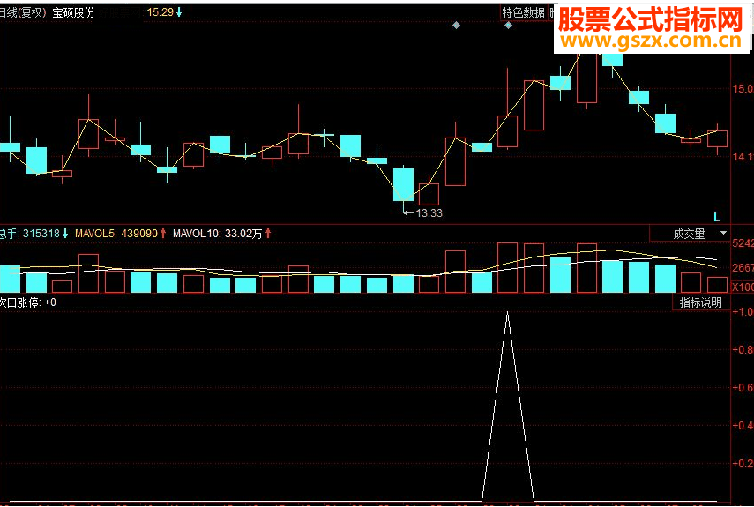Viewport: 754px width, 507px height.
Task: Click the 次日涨停: +0 indicator label
Action: pyautogui.click(x=28, y=302)
